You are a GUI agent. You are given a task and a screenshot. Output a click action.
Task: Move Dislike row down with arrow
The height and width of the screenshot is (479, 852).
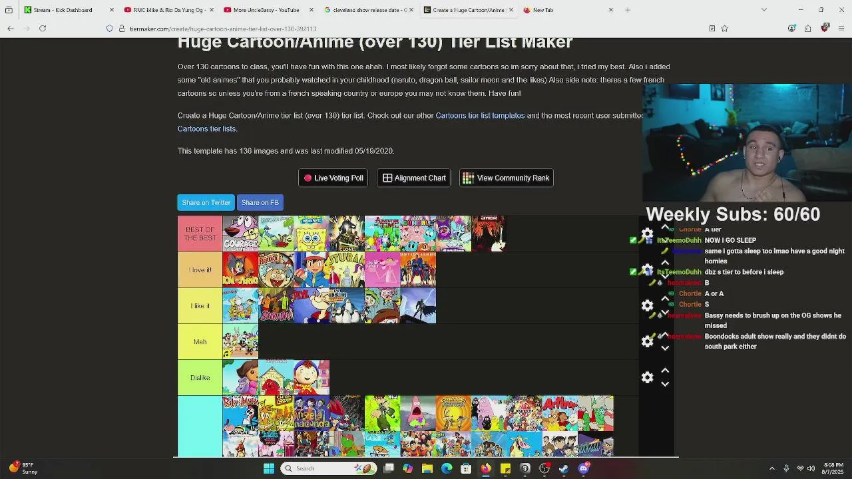coord(665,384)
